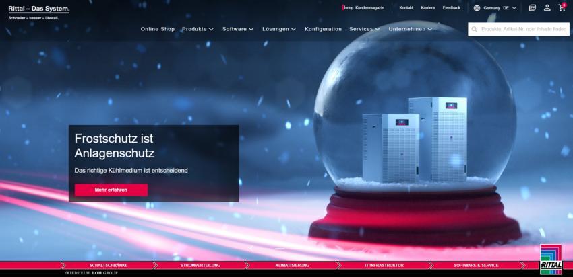Select the KLIMATISIERUNG banner segment

click(293, 266)
